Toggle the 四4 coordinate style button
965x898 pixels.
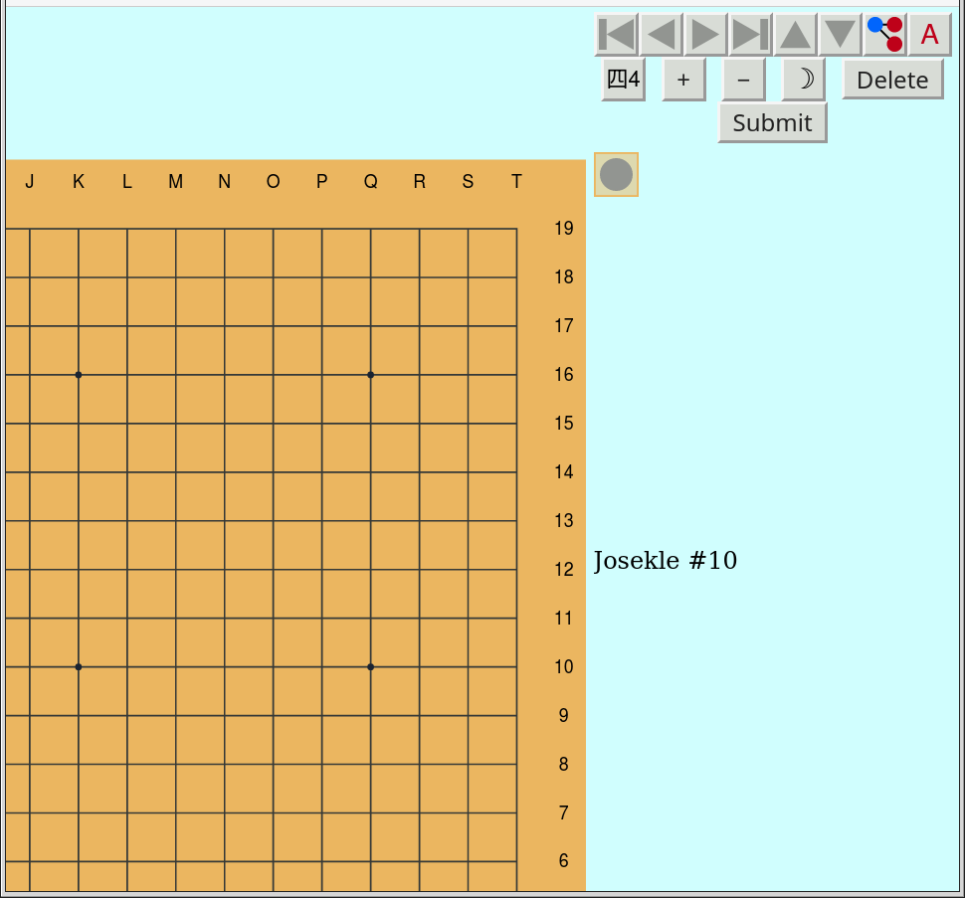[624, 80]
